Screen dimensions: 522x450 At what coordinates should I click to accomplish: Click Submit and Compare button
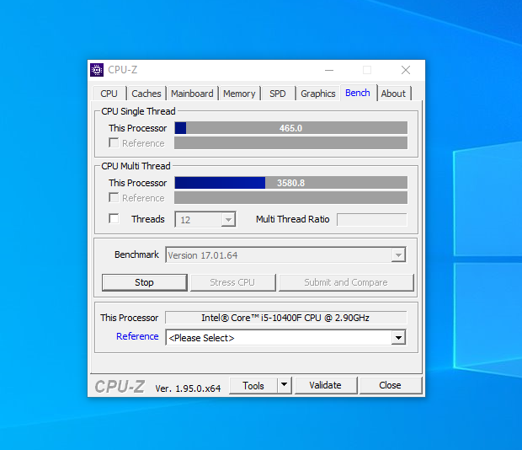pyautogui.click(x=346, y=282)
